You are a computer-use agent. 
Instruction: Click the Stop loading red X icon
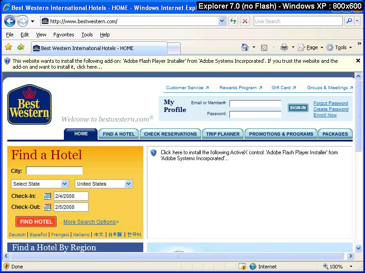click(245, 21)
